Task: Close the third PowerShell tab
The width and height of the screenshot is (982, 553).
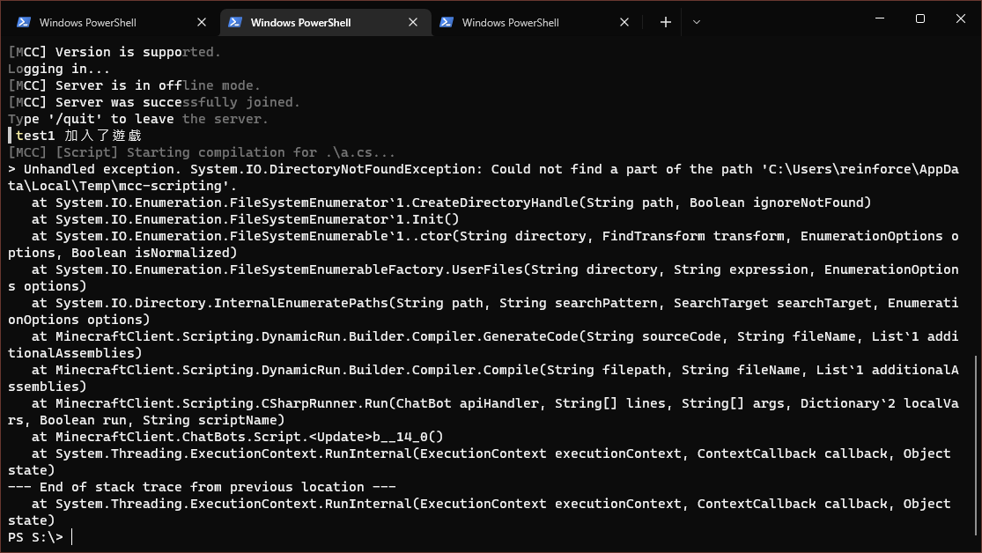Action: point(624,22)
